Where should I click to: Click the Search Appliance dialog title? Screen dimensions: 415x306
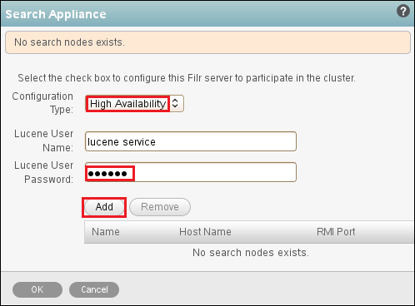[56, 14]
